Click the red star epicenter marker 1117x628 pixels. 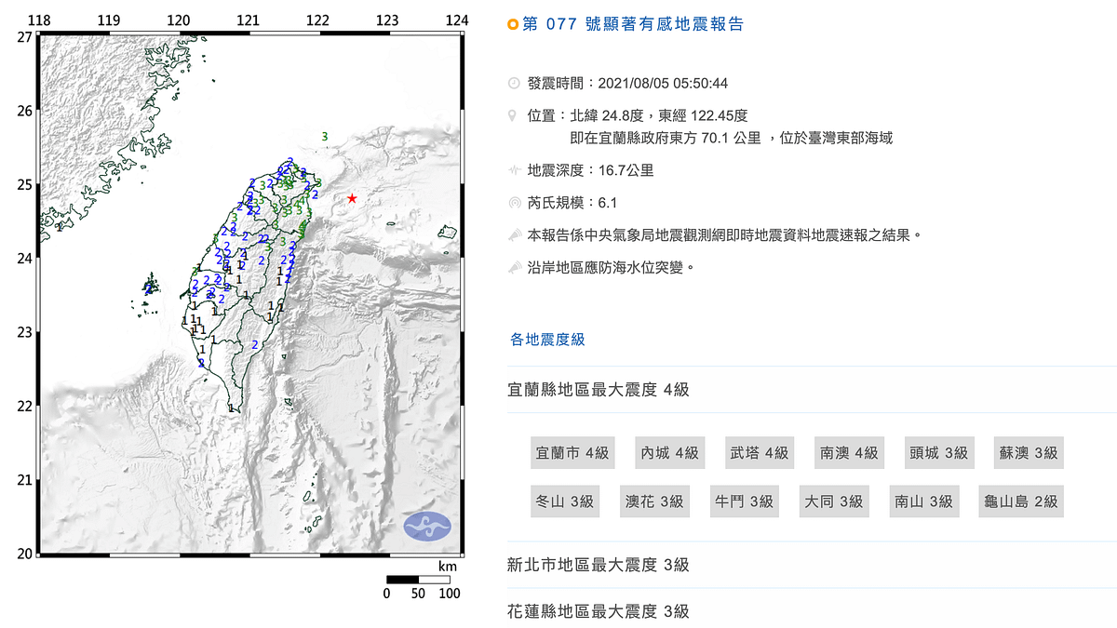(352, 197)
